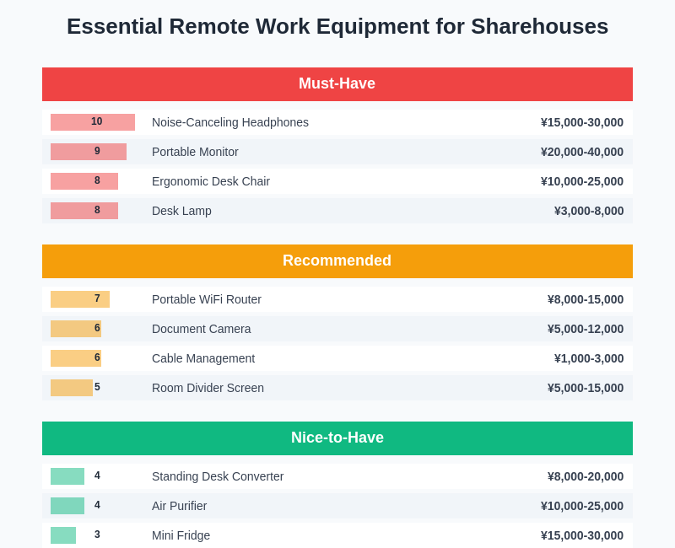Click the Cable Management price ¥1,000-3,000

tap(588, 358)
